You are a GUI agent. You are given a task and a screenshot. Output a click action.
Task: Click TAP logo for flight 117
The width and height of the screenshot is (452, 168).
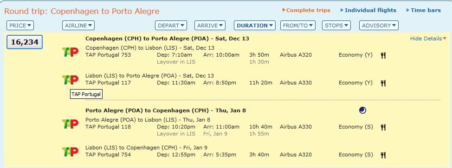(71, 80)
